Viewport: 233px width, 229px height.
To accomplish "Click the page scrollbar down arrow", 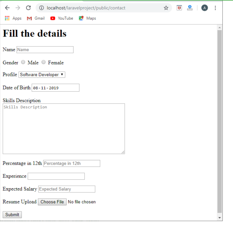I will [220, 218].
